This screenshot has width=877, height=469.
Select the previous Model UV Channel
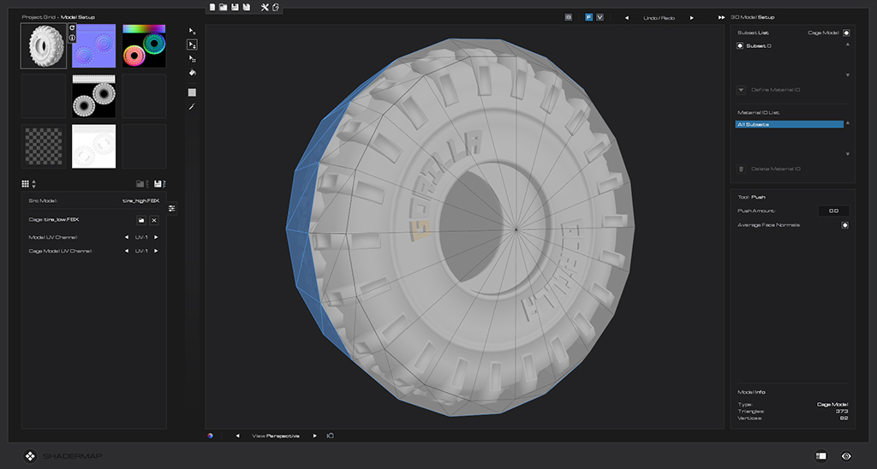(x=127, y=238)
